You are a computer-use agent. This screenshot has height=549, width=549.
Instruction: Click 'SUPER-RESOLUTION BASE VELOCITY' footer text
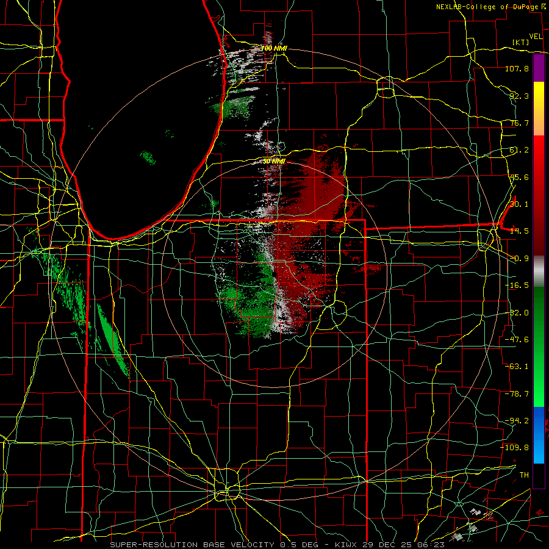(192, 545)
